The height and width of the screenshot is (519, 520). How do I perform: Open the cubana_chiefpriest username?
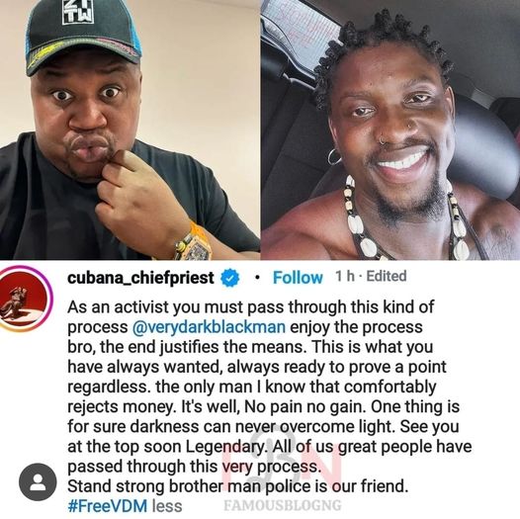click(140, 278)
